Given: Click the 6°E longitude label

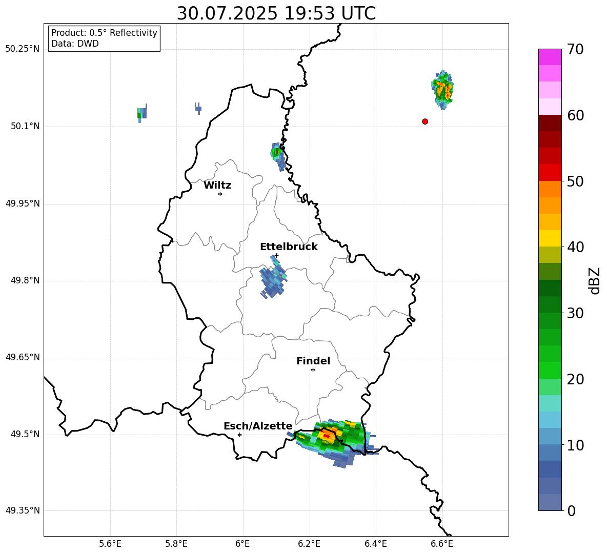Looking at the screenshot, I should tap(242, 544).
